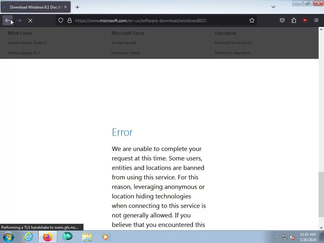Close the Download Windows 8.1 Disc Image tab
The image size is (324, 243).
[65, 7]
